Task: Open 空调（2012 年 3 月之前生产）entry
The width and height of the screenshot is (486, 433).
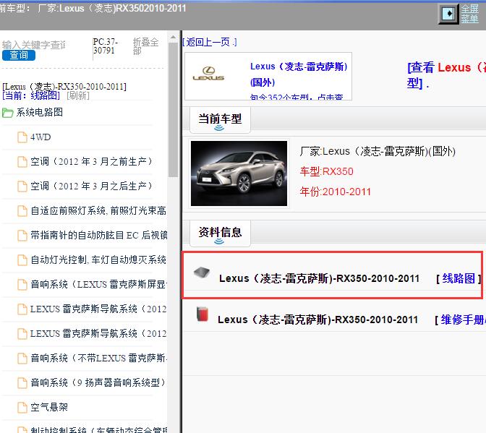Action: point(91,161)
